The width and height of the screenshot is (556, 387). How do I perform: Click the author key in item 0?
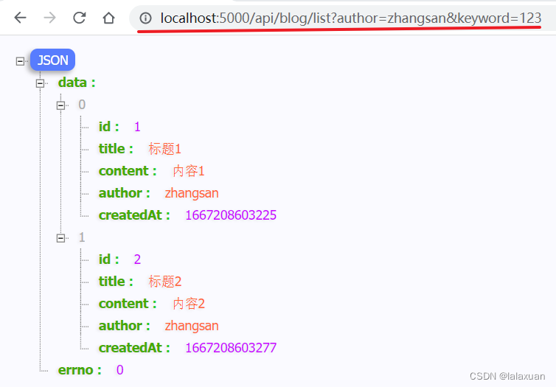point(124,193)
